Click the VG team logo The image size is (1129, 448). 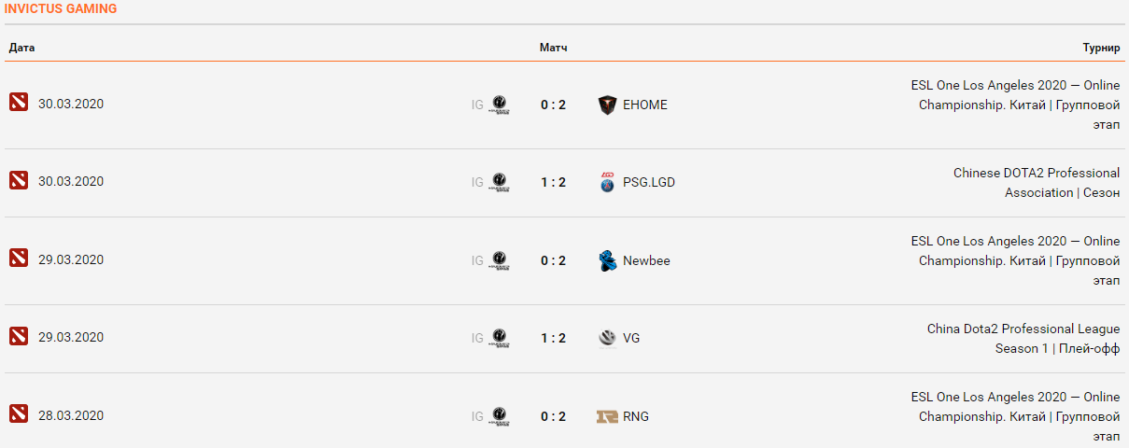point(608,338)
